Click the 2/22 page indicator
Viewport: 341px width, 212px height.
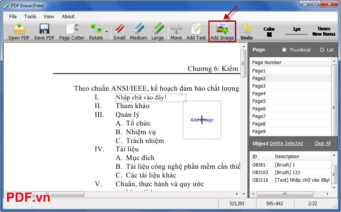[313, 204]
